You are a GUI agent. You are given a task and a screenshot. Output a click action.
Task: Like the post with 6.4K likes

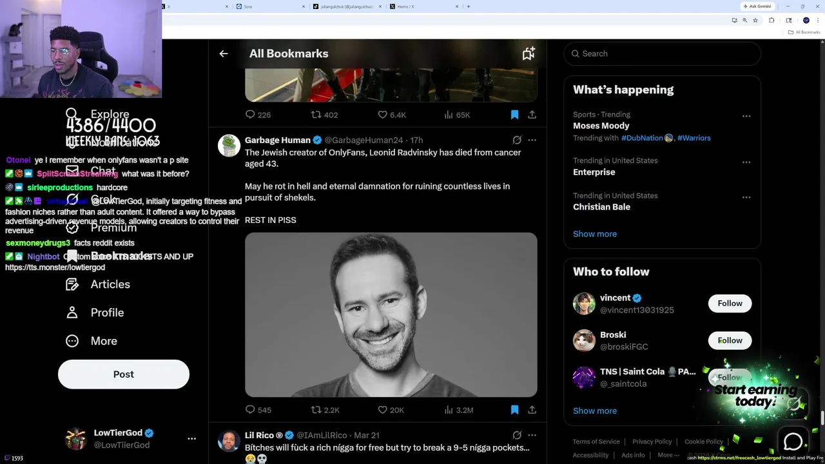click(x=391, y=115)
